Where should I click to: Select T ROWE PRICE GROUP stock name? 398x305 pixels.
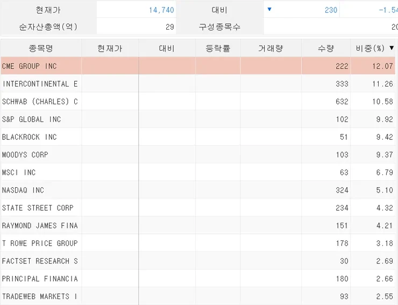(x=40, y=243)
